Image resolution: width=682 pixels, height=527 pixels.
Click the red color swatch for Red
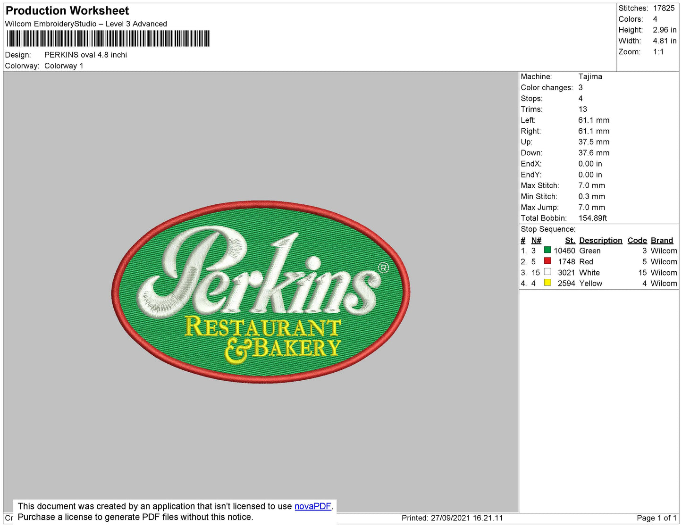547,261
